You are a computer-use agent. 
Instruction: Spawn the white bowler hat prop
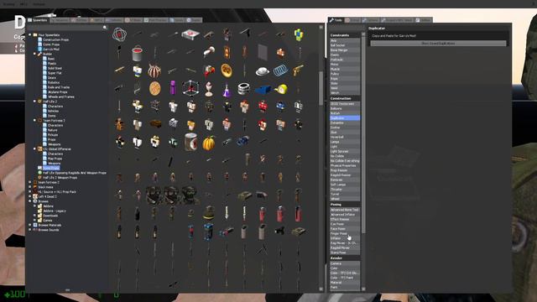(263, 71)
